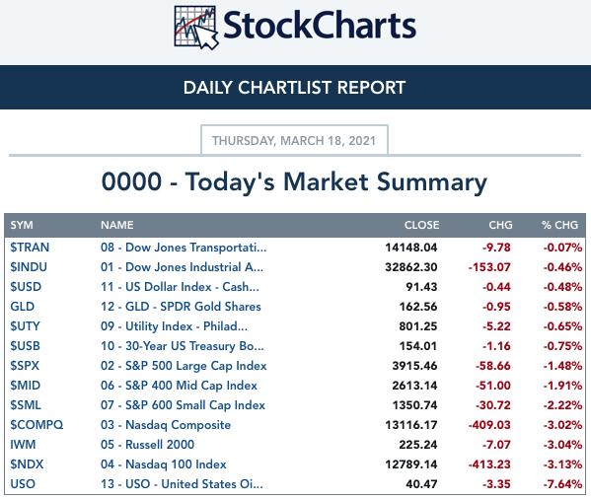Open the $INDU symbol link
The width and height of the screenshot is (591, 499).
tap(29, 267)
